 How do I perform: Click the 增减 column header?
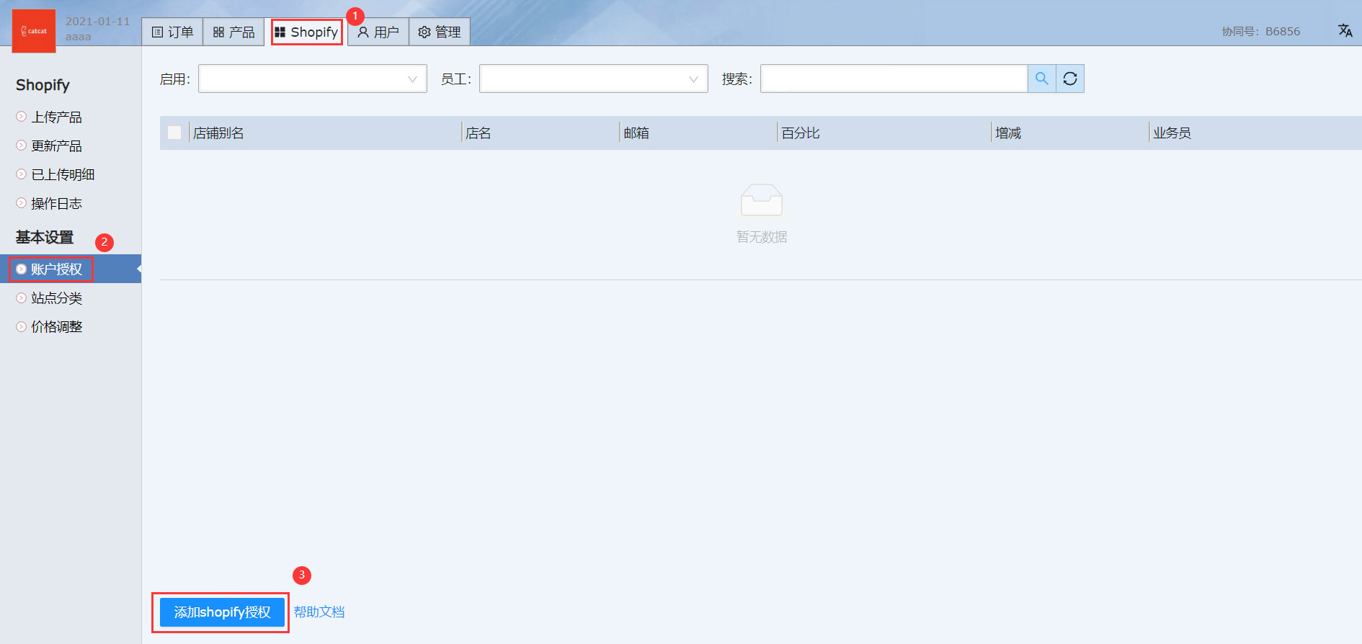(1008, 133)
